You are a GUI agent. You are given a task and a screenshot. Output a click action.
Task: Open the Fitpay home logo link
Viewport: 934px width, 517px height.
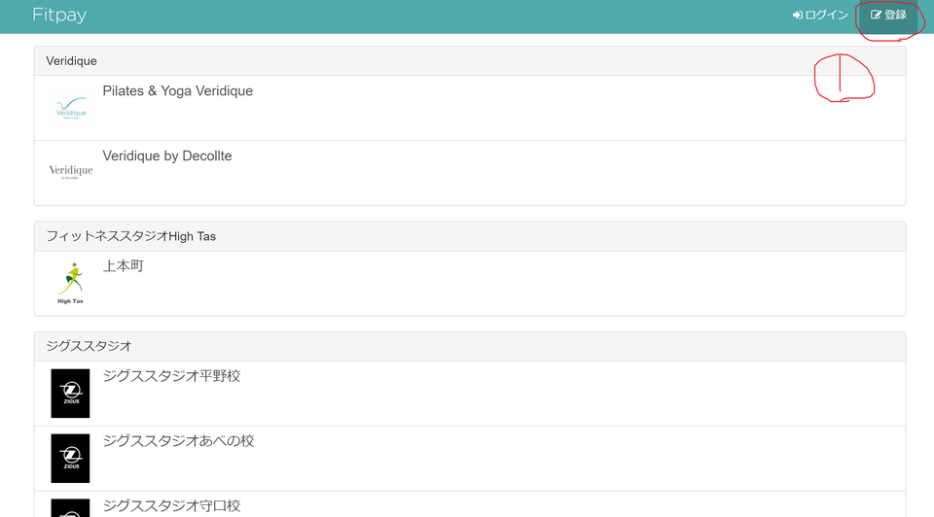[x=59, y=15]
